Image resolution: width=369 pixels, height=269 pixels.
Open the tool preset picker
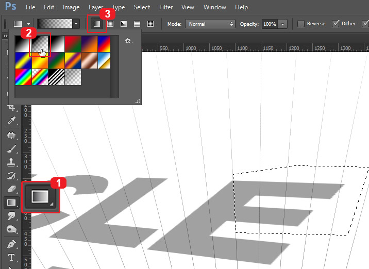point(18,24)
